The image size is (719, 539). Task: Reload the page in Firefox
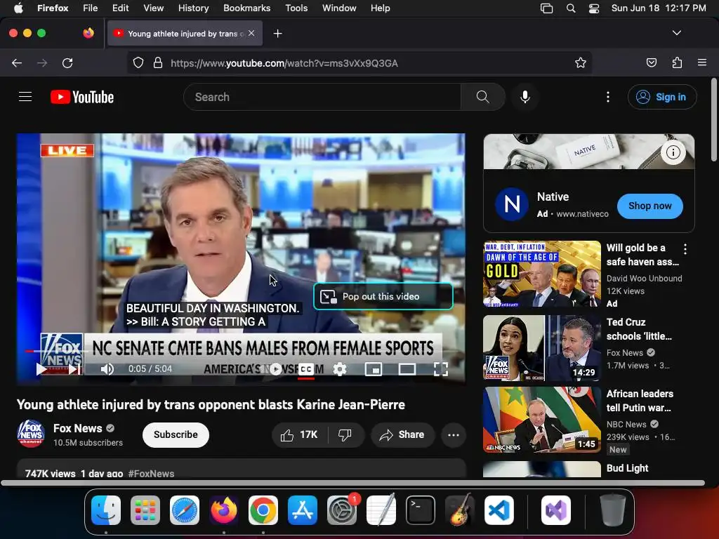67,62
